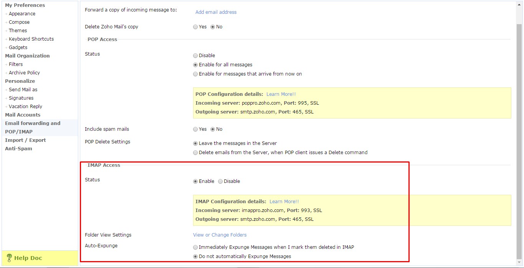The height and width of the screenshot is (268, 524).
Task: Open IMAP Configuration Learn More link
Action: [284, 202]
